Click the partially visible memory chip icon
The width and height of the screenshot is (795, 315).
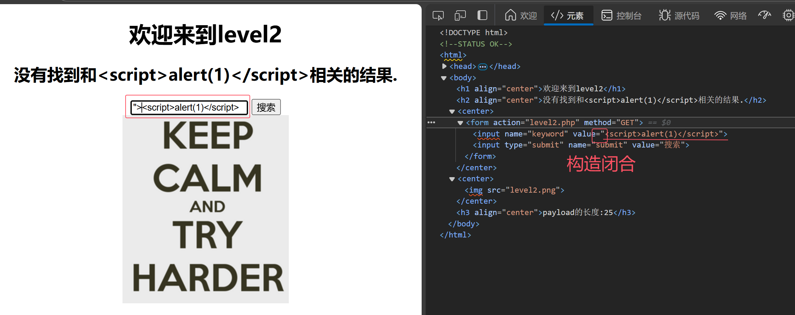[788, 16]
